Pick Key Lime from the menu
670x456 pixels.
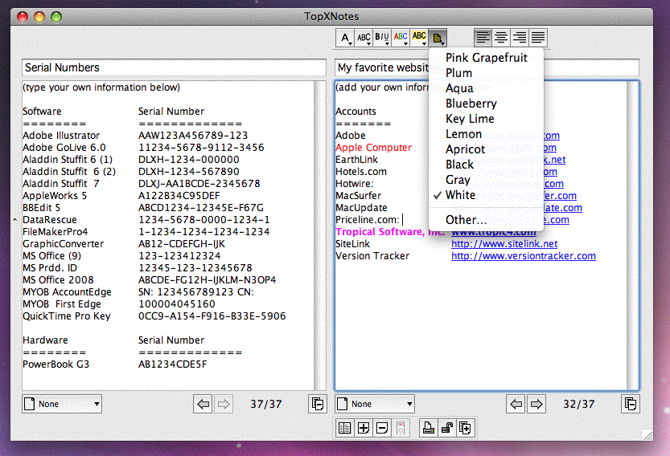[x=486, y=119]
